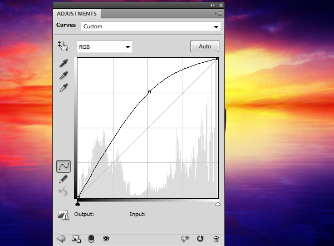
Task: Pick the gray point eyedropper
Action: click(x=63, y=75)
